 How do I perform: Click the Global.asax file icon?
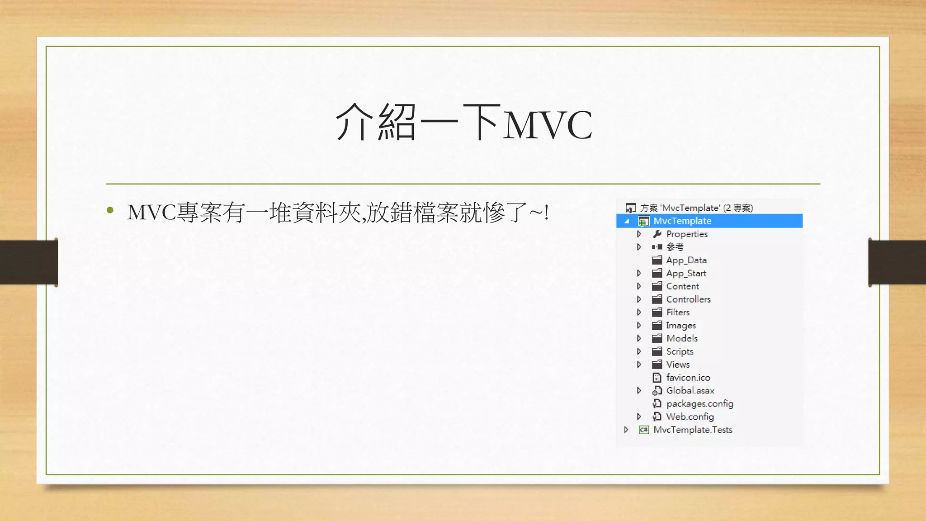point(657,391)
